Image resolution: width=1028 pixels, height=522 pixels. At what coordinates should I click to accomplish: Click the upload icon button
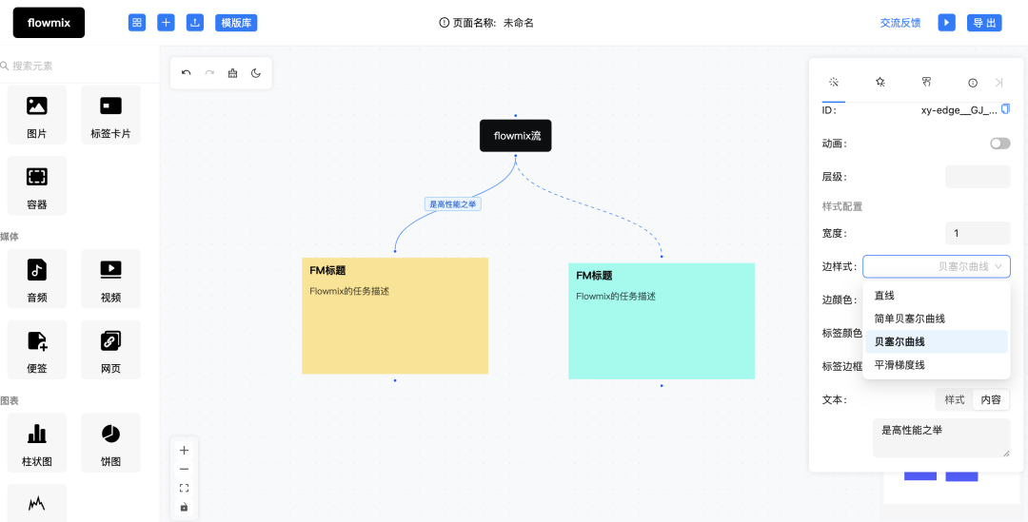point(195,23)
